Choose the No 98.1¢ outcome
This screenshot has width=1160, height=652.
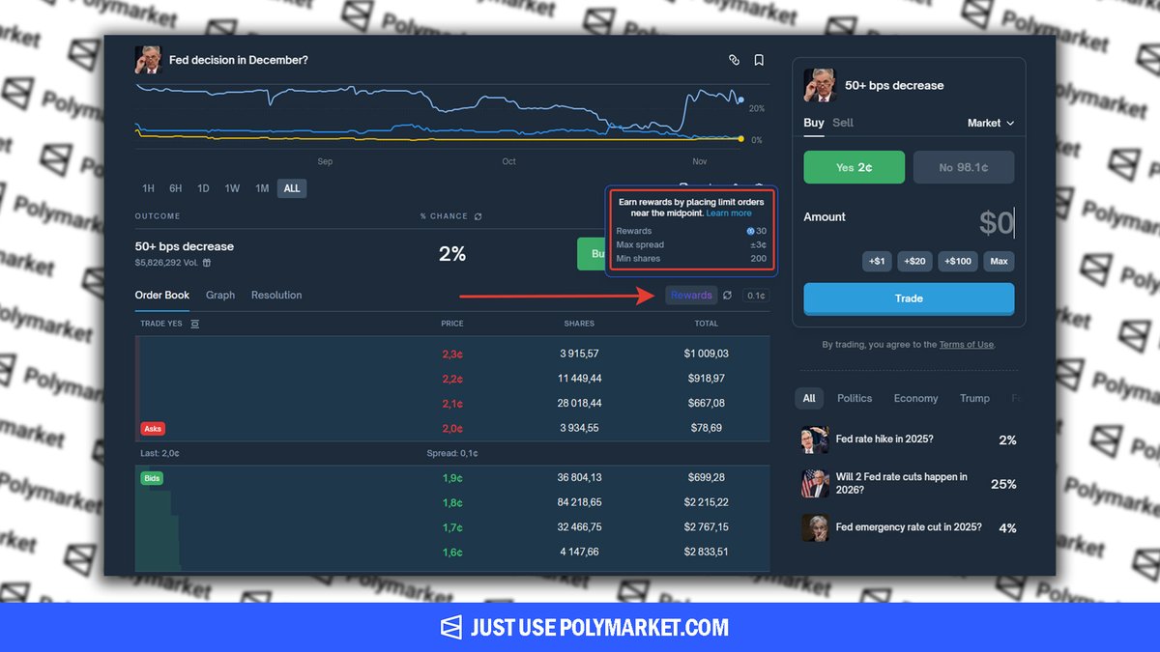(x=964, y=167)
